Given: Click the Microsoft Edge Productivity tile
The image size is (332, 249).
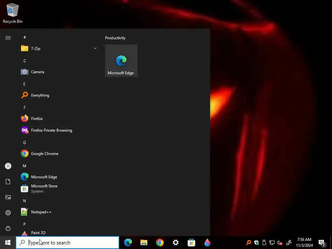Looking at the screenshot, I should click(x=121, y=61).
